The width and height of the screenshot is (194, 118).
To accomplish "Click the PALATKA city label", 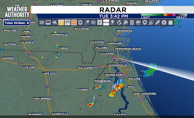I will click(120, 114).
